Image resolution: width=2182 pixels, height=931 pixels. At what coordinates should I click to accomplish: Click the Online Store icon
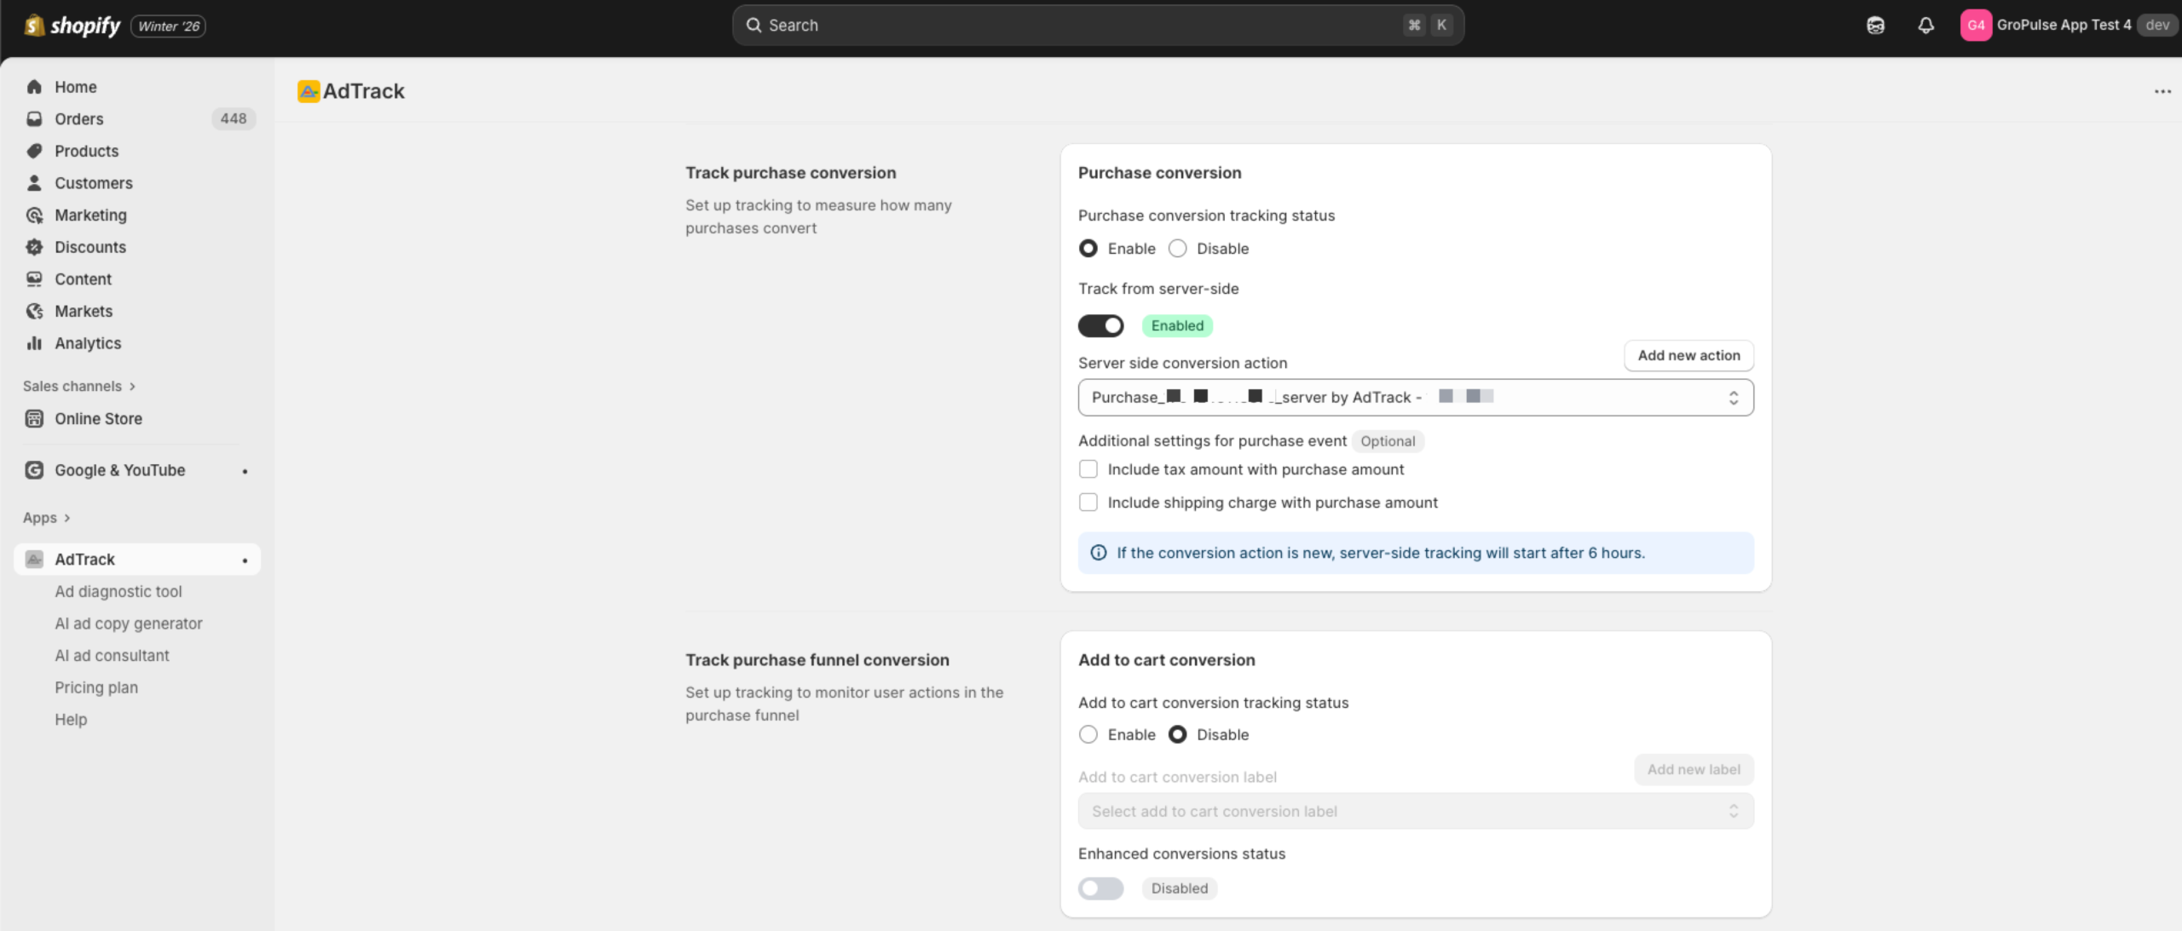tap(34, 418)
